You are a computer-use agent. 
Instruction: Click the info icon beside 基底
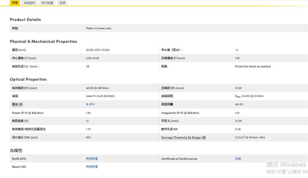21,104
